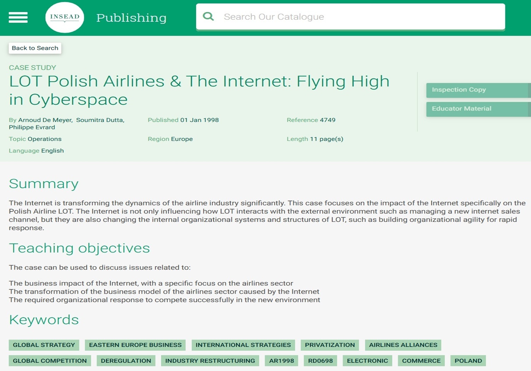The width and height of the screenshot is (531, 371).
Task: Open author Soumitra Dutta link
Action: [x=100, y=120]
